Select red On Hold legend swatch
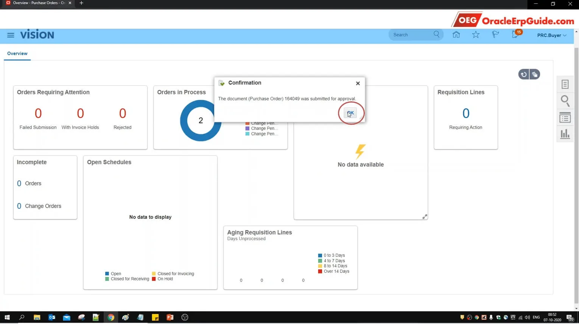 tap(154, 279)
